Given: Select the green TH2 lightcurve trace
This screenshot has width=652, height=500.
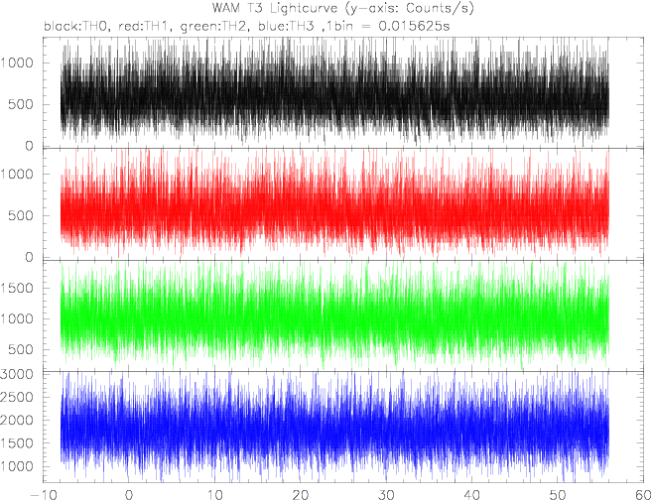Looking at the screenshot, I should pos(334,315).
